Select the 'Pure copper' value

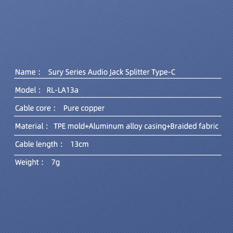[x=84, y=109]
